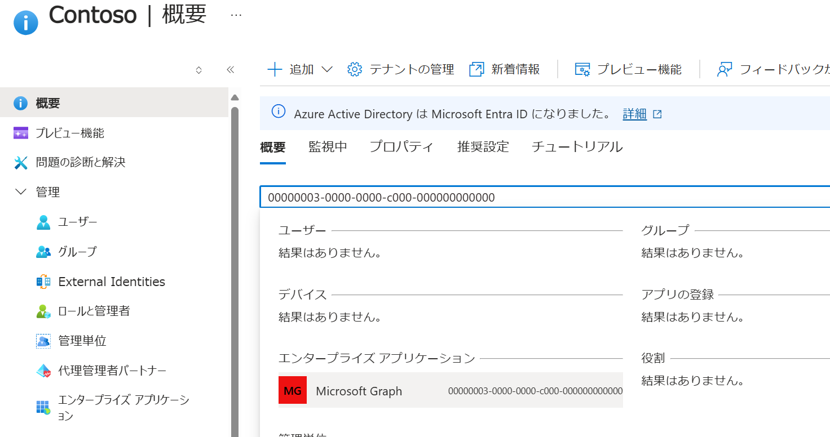Click the Contoso | 概要 page title
This screenshot has width=830, height=437.
[127, 15]
